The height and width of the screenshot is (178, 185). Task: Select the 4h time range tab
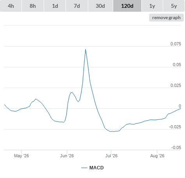[11, 6]
